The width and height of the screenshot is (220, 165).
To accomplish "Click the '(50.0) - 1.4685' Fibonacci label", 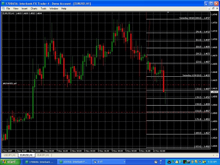I will [x=203, y=47].
